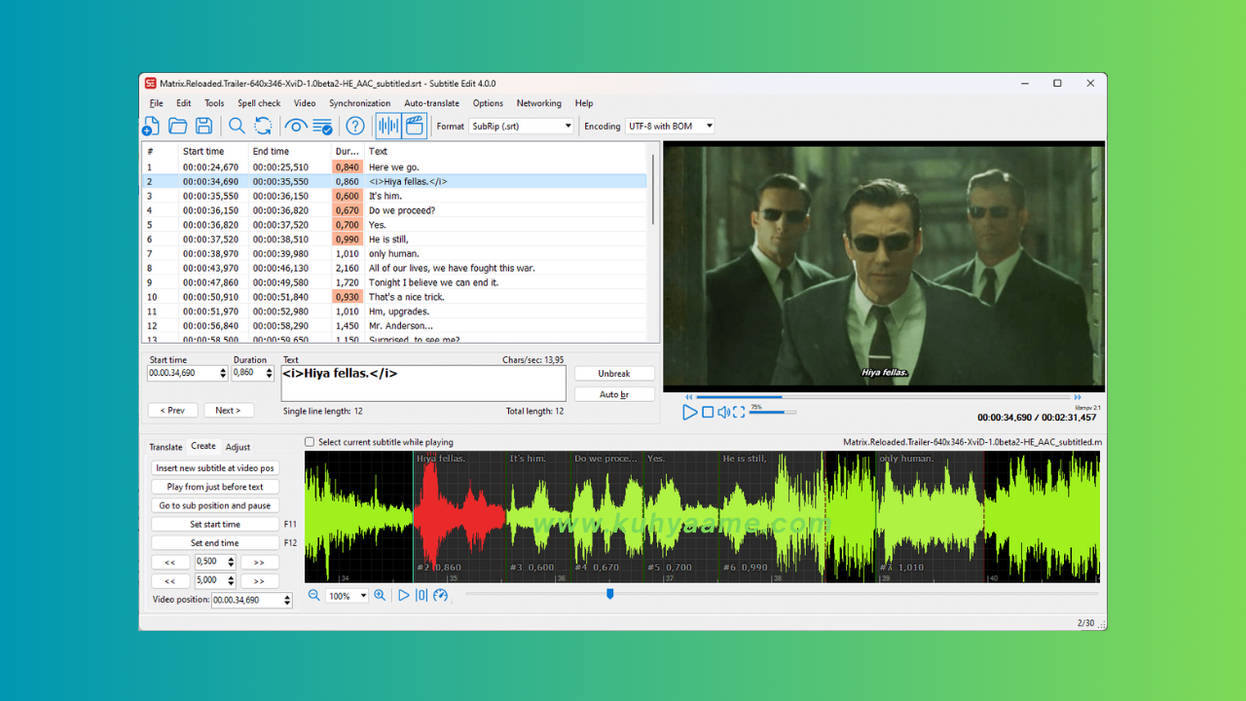
Task: Stop video playback with square icon
Action: coord(708,413)
